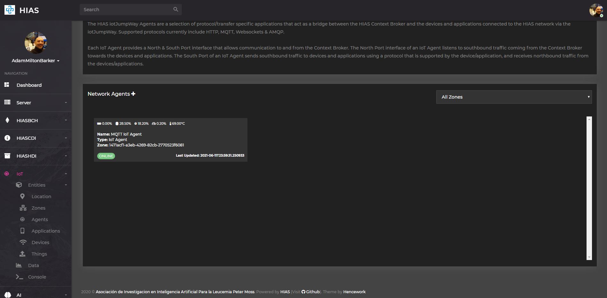Open the Console menu item
Screen dimensions: 607x298
tap(37, 277)
